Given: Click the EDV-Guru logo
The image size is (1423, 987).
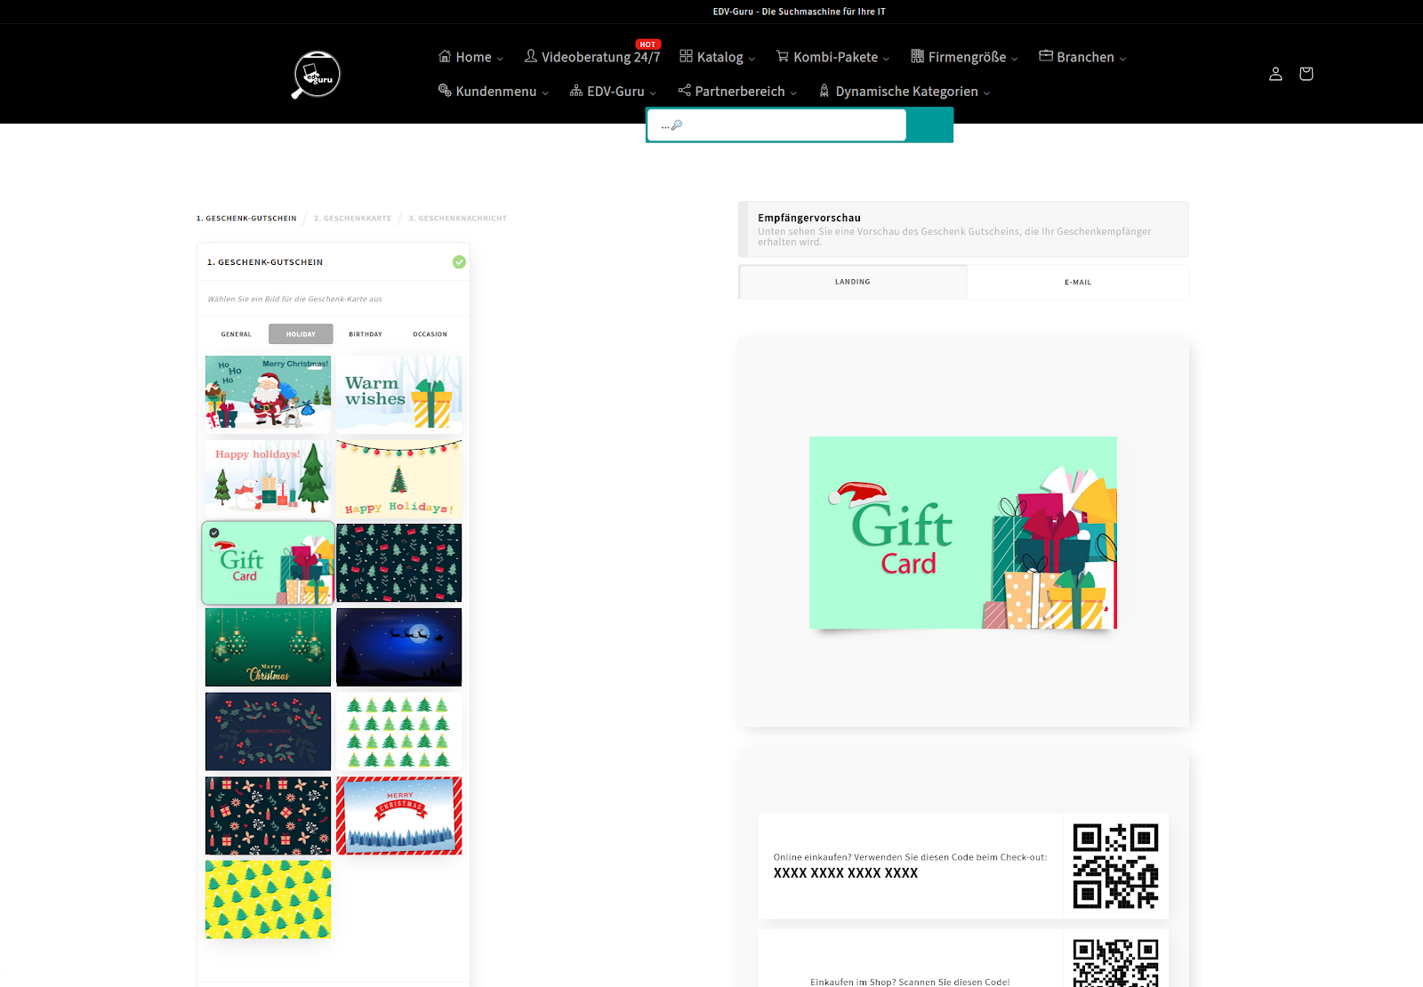Looking at the screenshot, I should [x=317, y=75].
